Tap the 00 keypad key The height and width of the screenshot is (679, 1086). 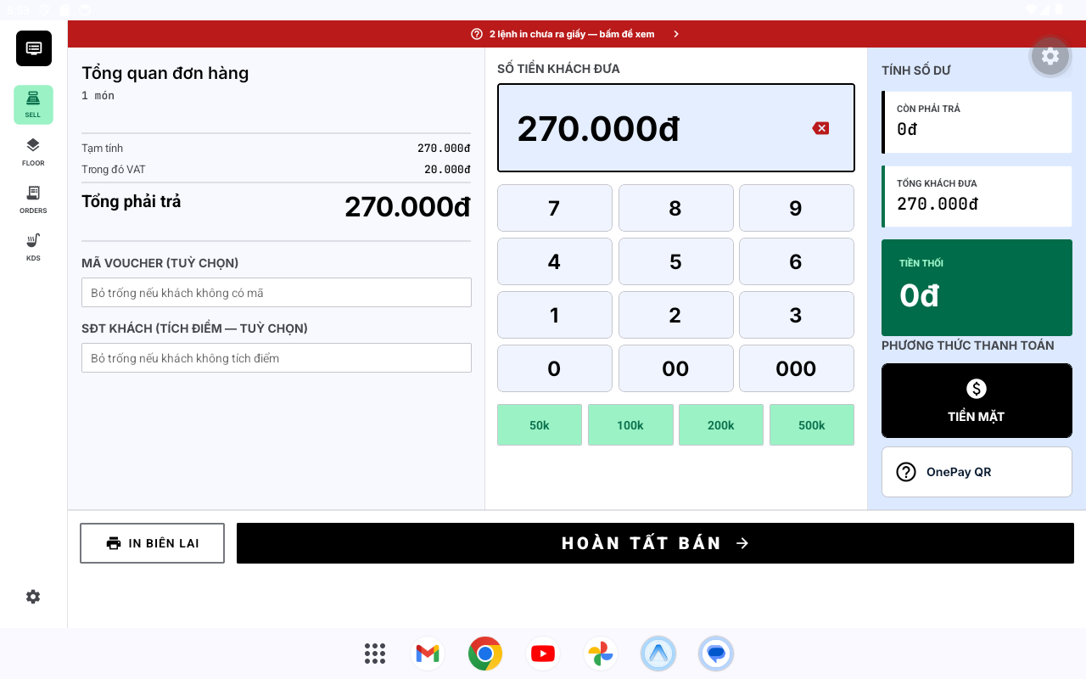pos(676,368)
